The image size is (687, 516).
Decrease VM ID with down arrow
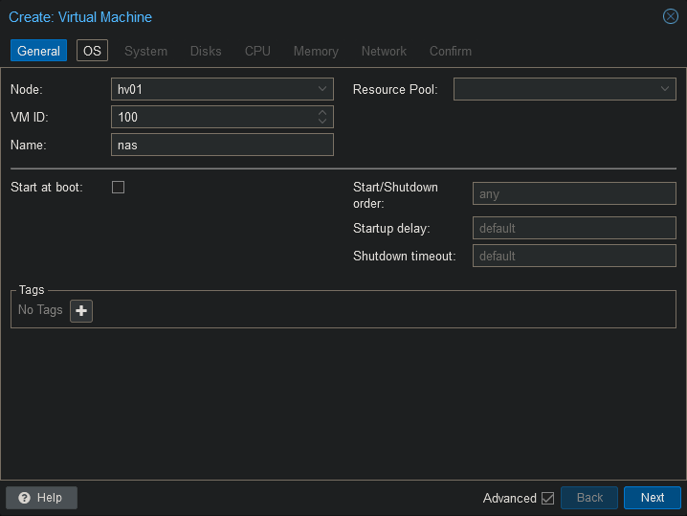[x=322, y=122]
